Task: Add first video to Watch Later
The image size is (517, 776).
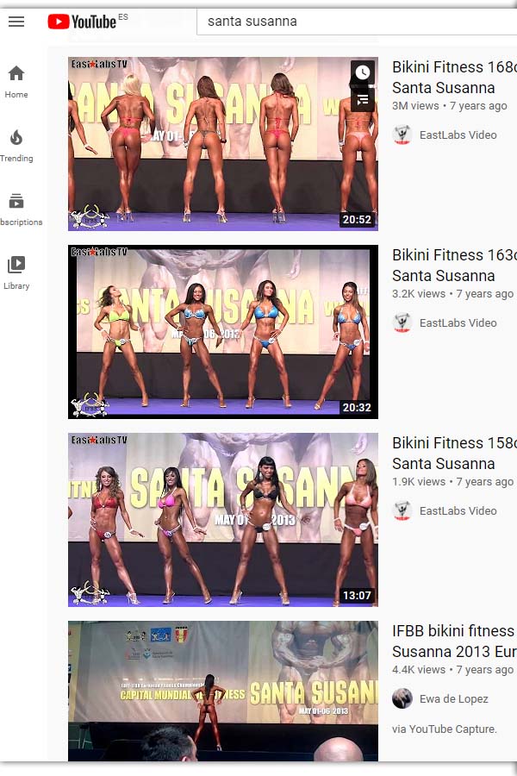Action: click(x=363, y=72)
